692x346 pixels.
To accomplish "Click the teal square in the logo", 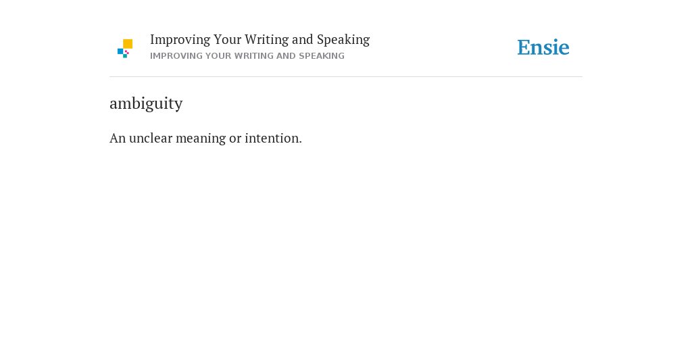I will tap(125, 56).
